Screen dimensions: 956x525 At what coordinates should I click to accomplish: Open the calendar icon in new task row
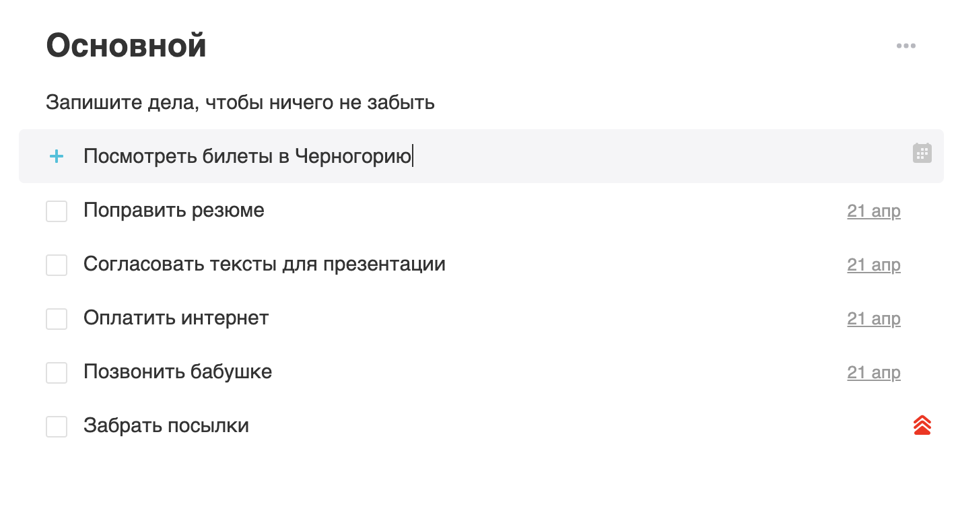click(922, 153)
